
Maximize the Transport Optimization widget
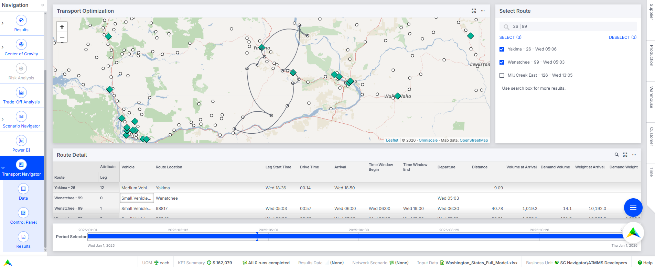474,11
